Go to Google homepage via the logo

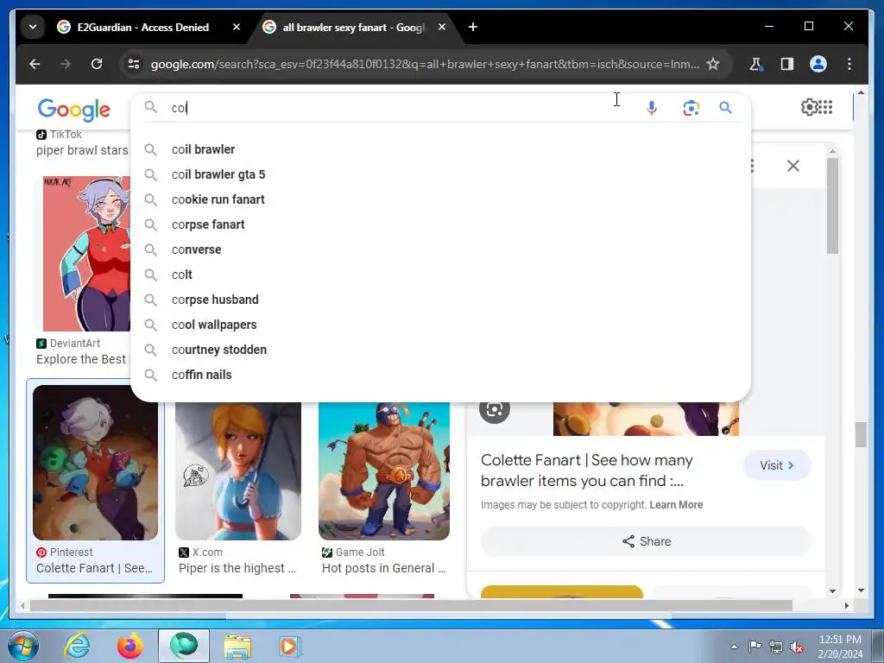click(x=74, y=110)
